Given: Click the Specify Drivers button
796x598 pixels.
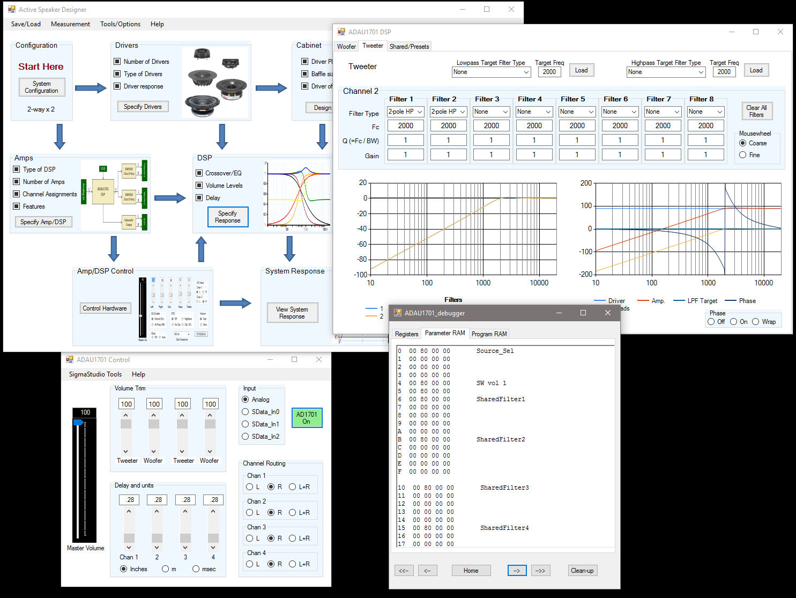Looking at the screenshot, I should click(x=143, y=107).
